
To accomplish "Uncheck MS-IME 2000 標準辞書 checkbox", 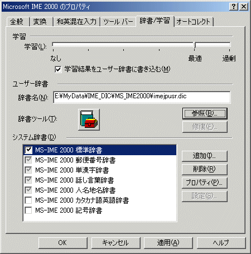I will 28,150.
